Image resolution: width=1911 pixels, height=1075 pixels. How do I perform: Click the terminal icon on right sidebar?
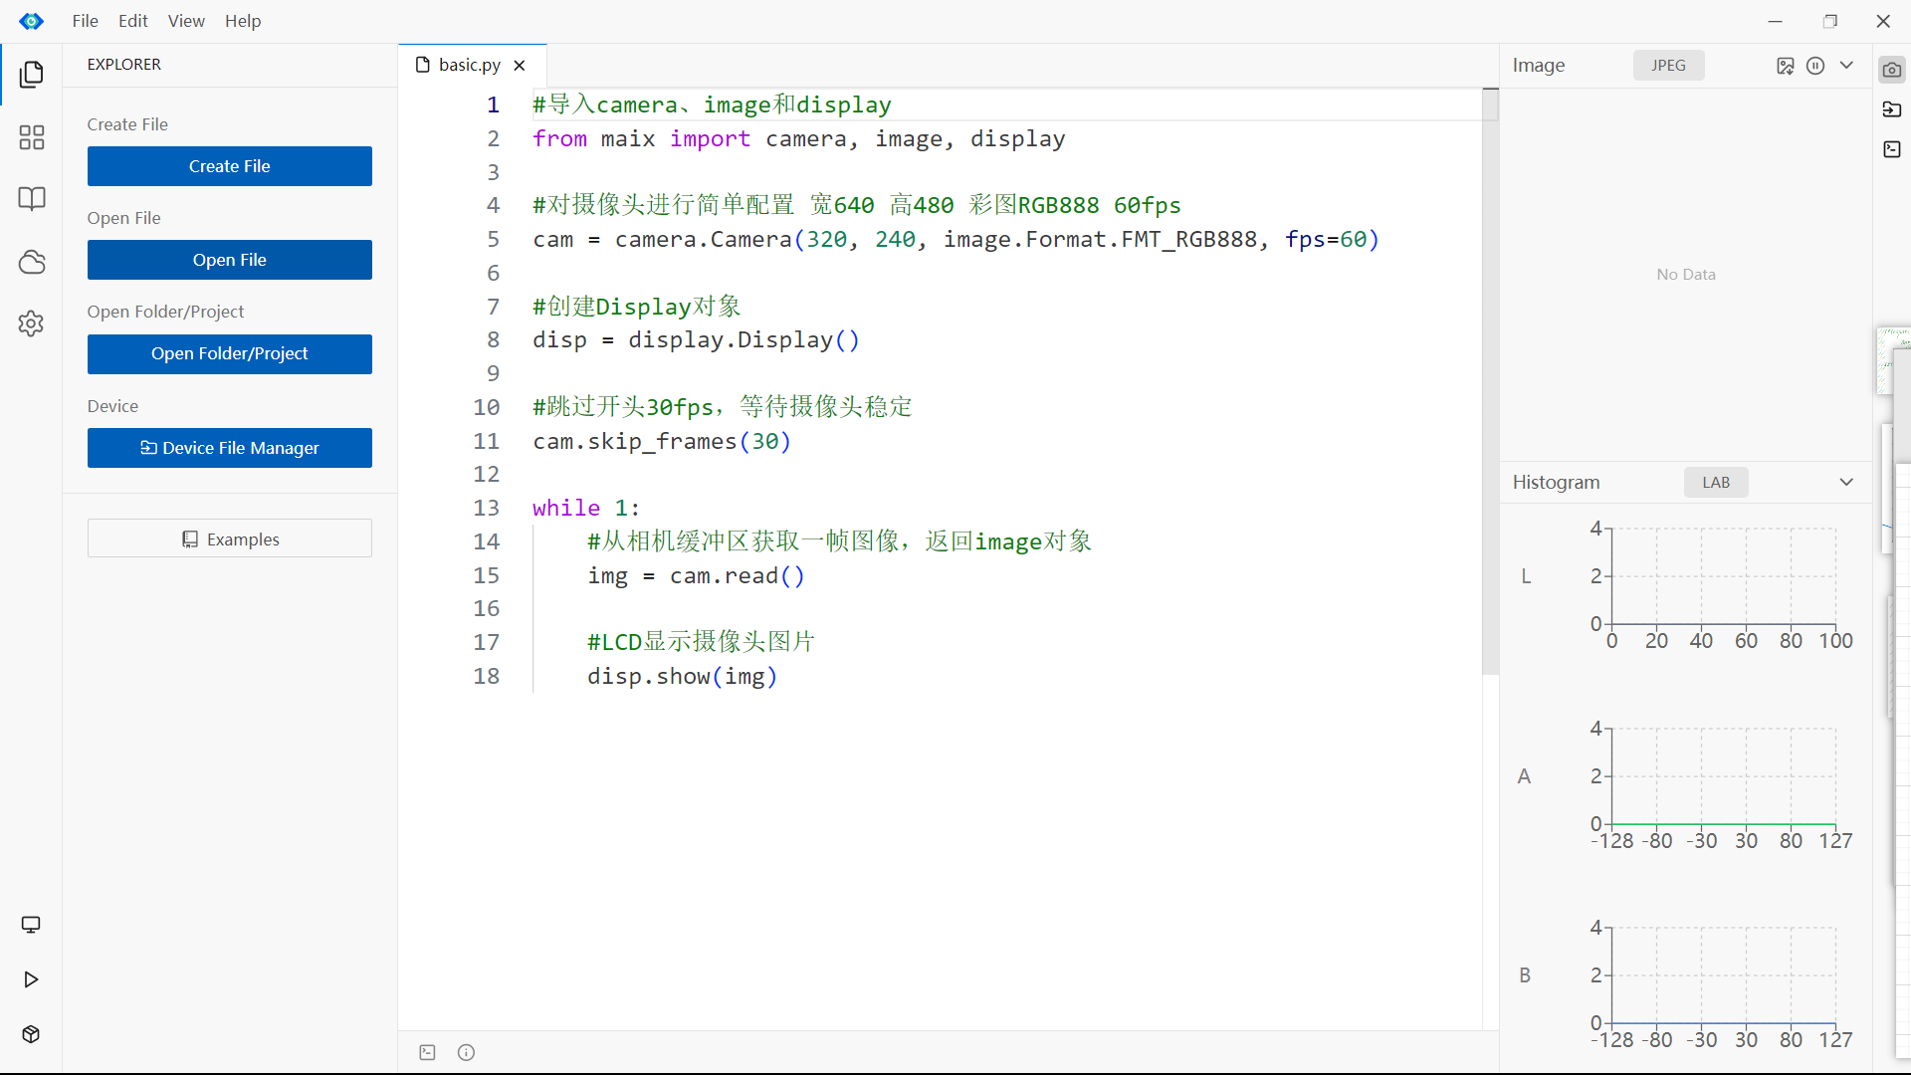click(1892, 149)
